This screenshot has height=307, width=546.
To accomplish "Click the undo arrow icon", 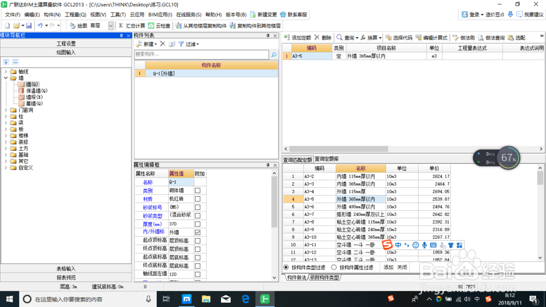I will 40,26.
